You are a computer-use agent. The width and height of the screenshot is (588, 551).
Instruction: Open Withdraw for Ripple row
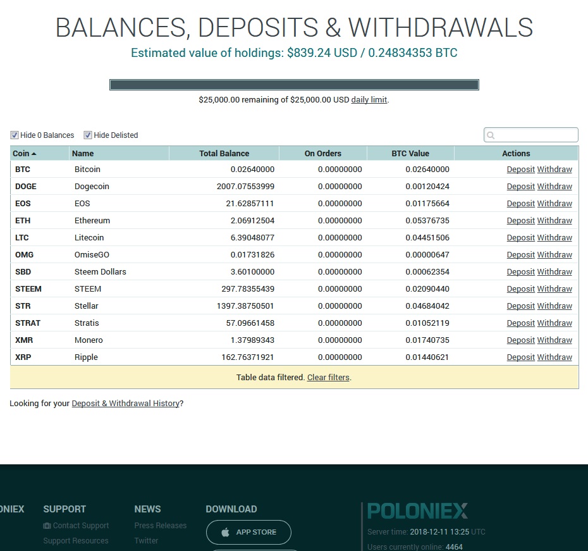(554, 357)
